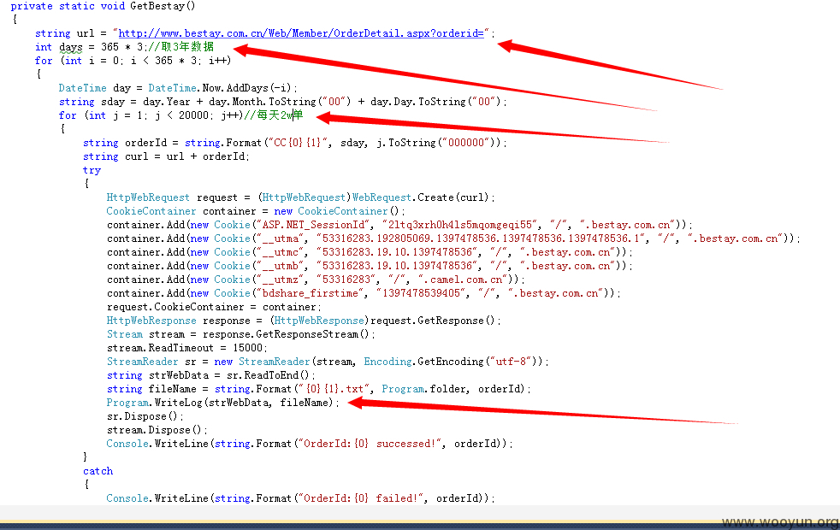Image resolution: width=840 pixels, height=530 pixels.
Task: Open the bestay.com.cn OrderDetail URL link
Action: pyautogui.click(x=301, y=33)
